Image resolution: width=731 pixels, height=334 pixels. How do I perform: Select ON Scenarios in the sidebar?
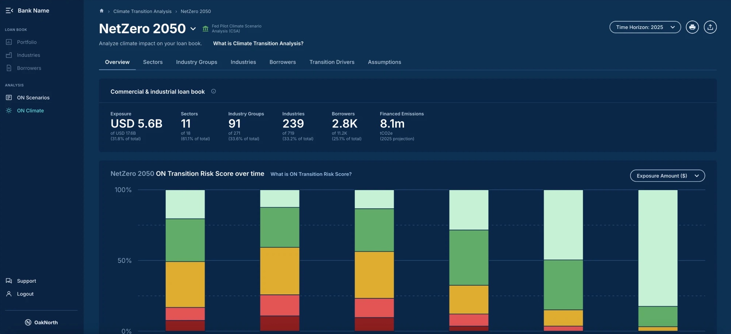[x=33, y=97]
